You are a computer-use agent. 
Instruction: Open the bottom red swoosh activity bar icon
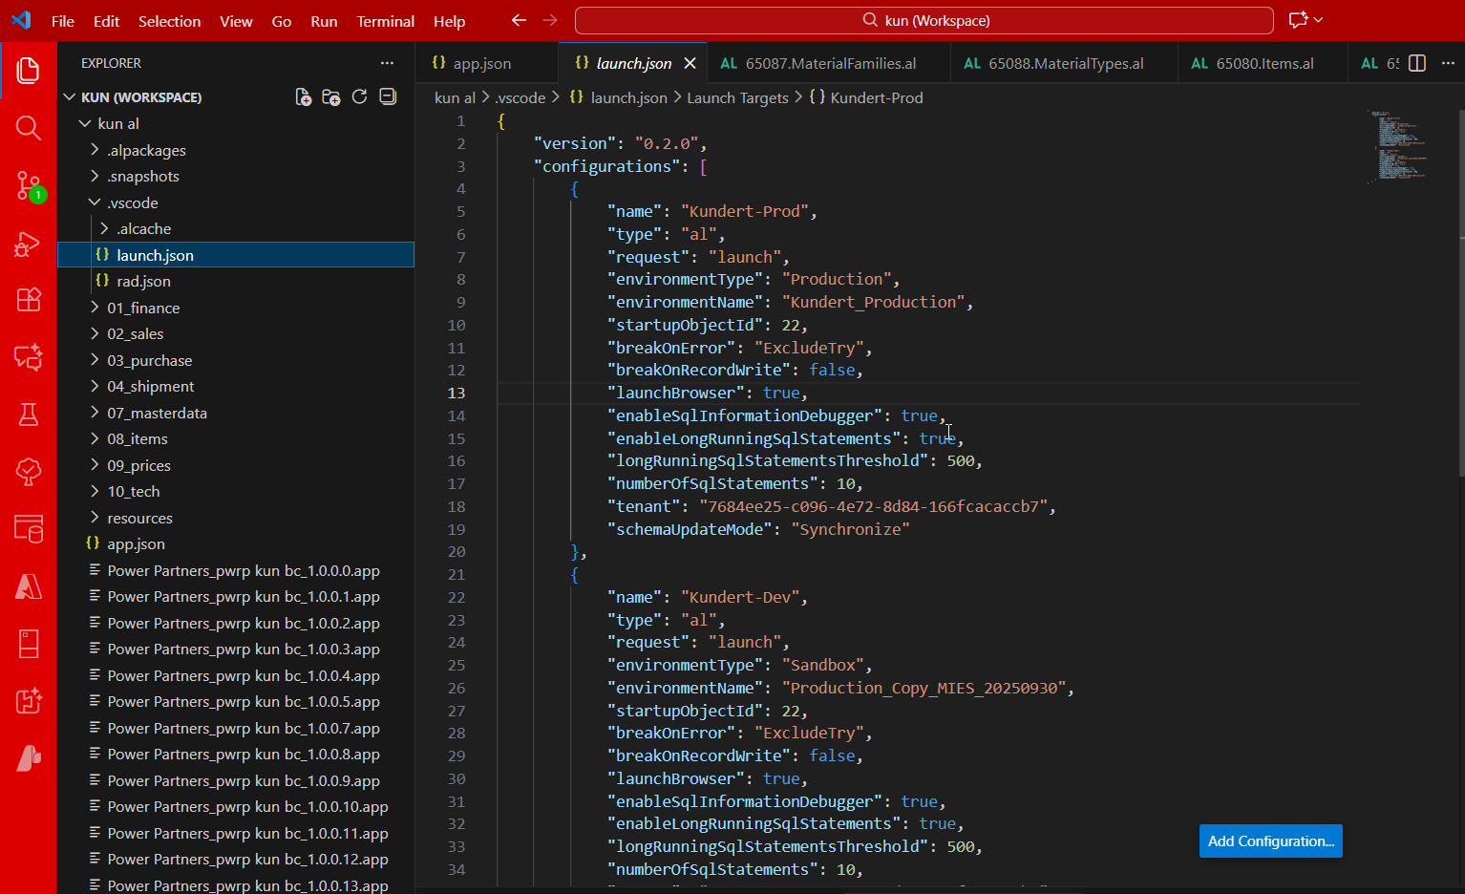point(29,758)
